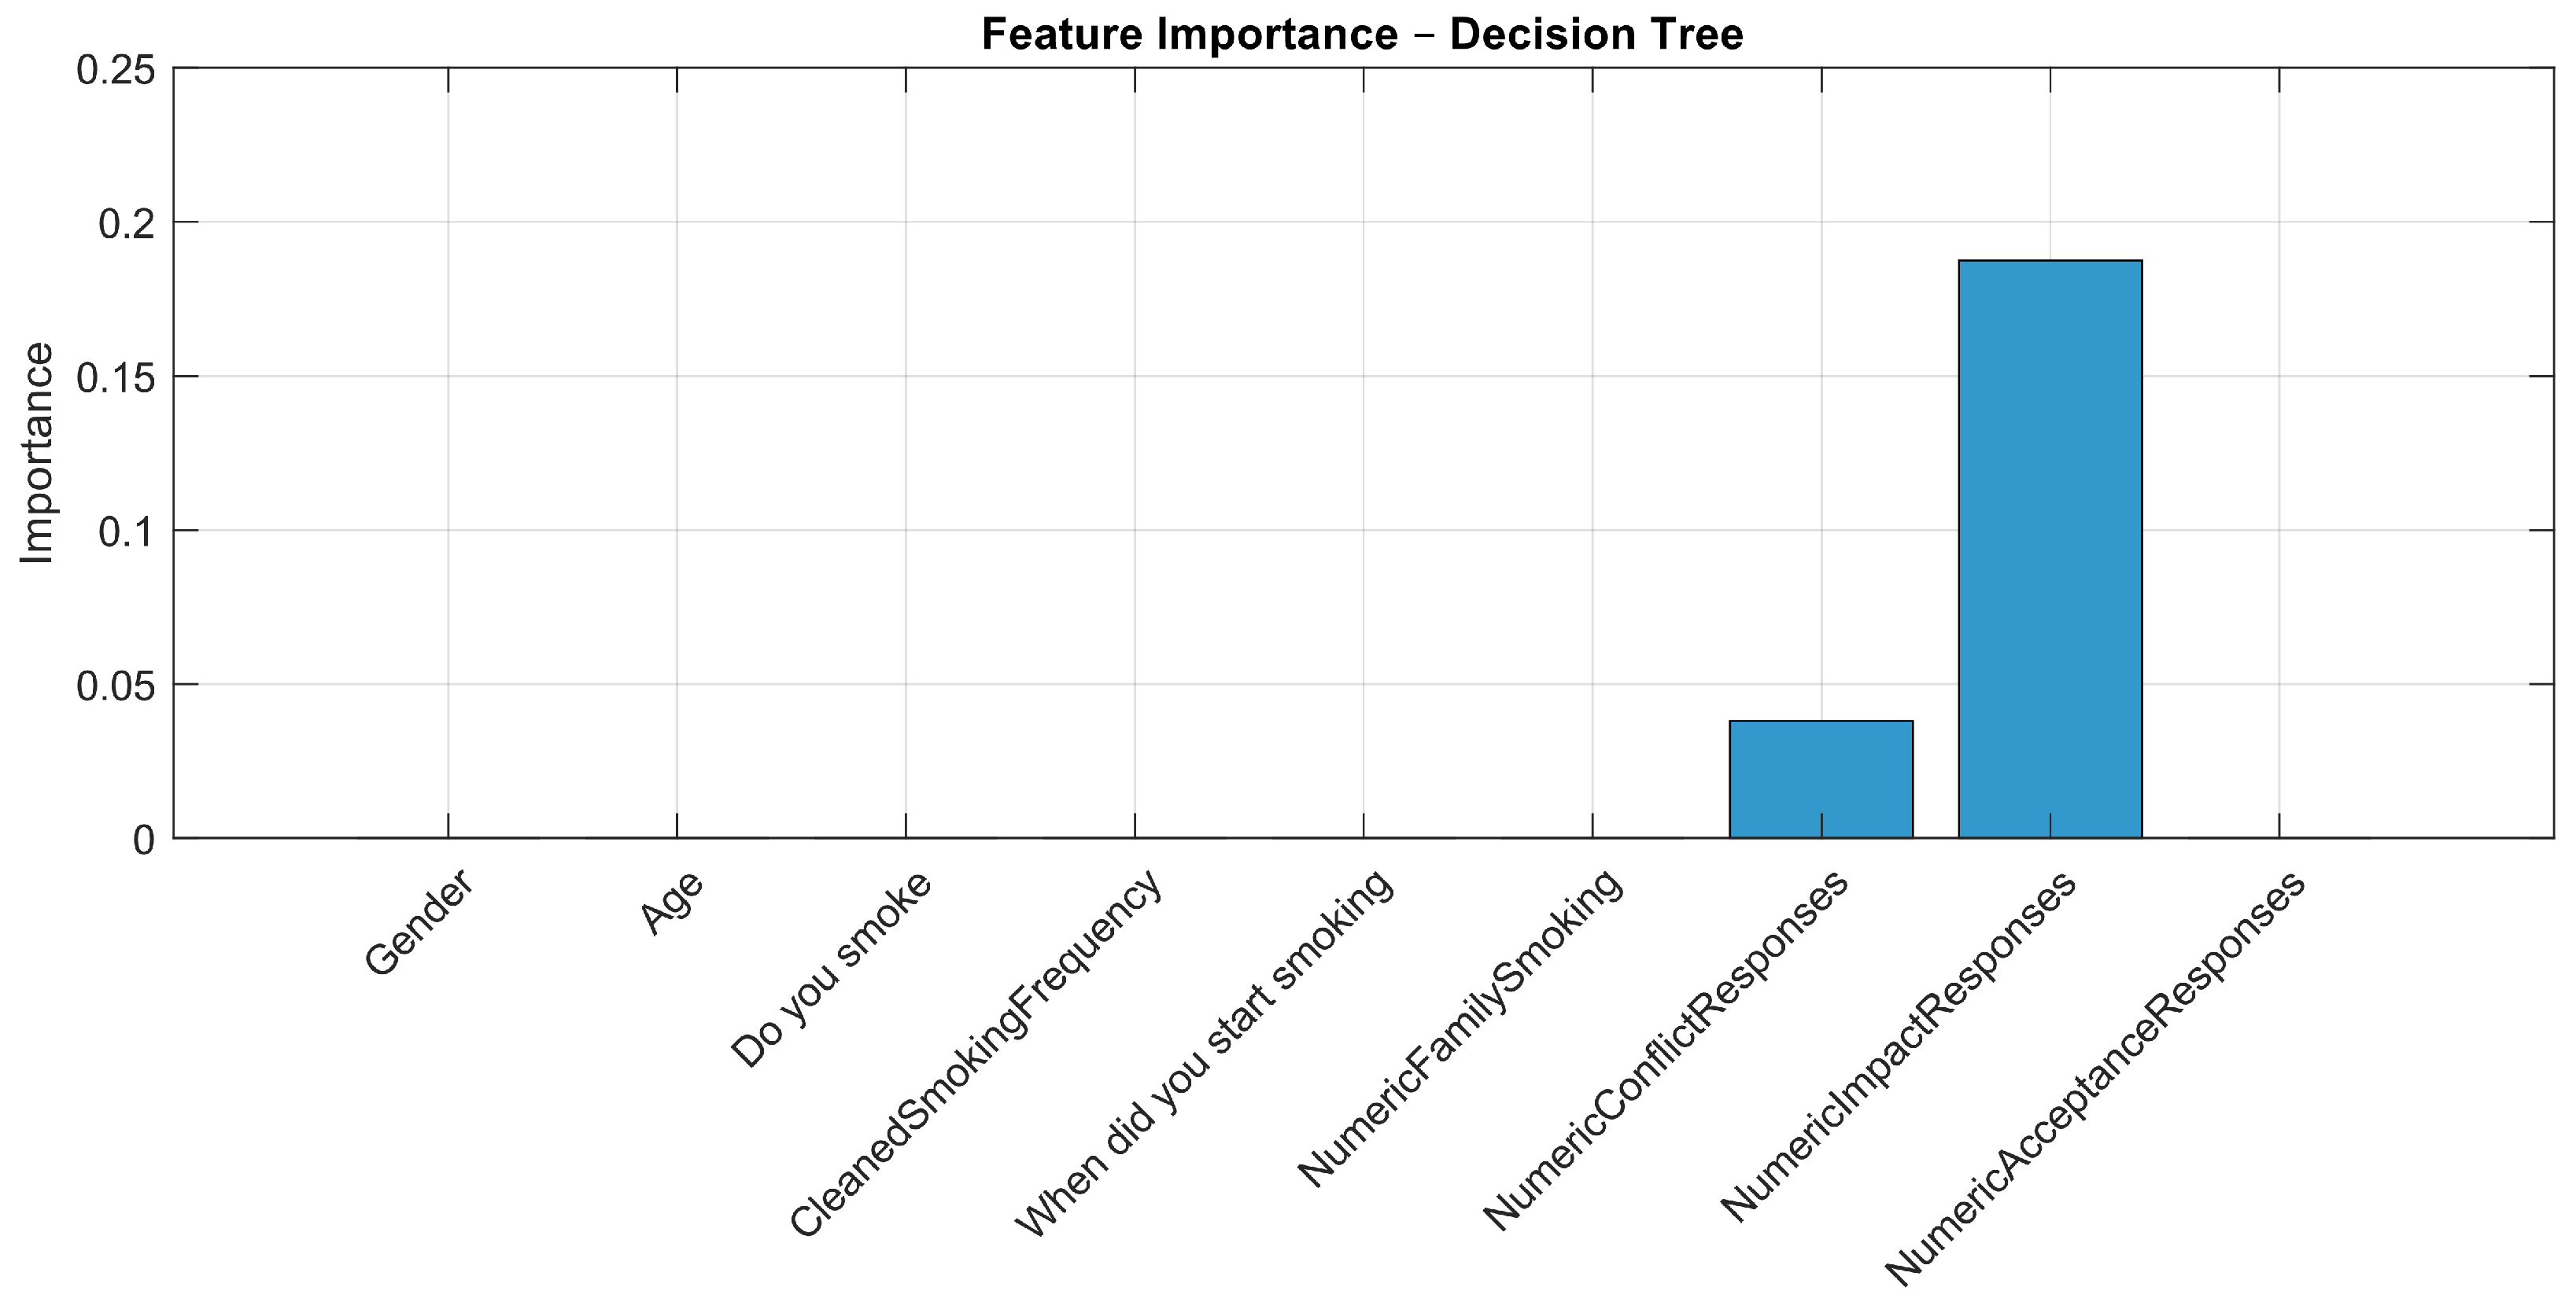Click the 0.15 y-axis tick label
This screenshot has height=1313, width=2576.
116,377
